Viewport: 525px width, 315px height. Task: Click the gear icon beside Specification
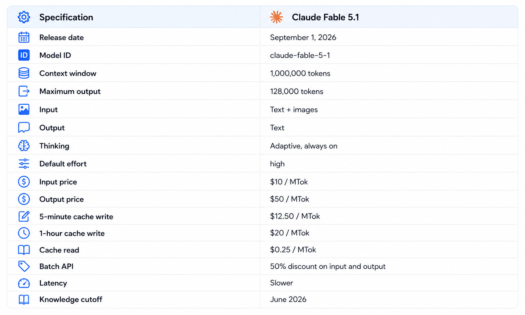(x=24, y=17)
